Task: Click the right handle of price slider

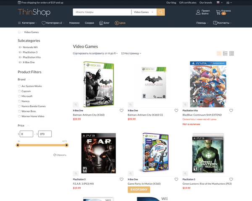Action: (x=66, y=145)
